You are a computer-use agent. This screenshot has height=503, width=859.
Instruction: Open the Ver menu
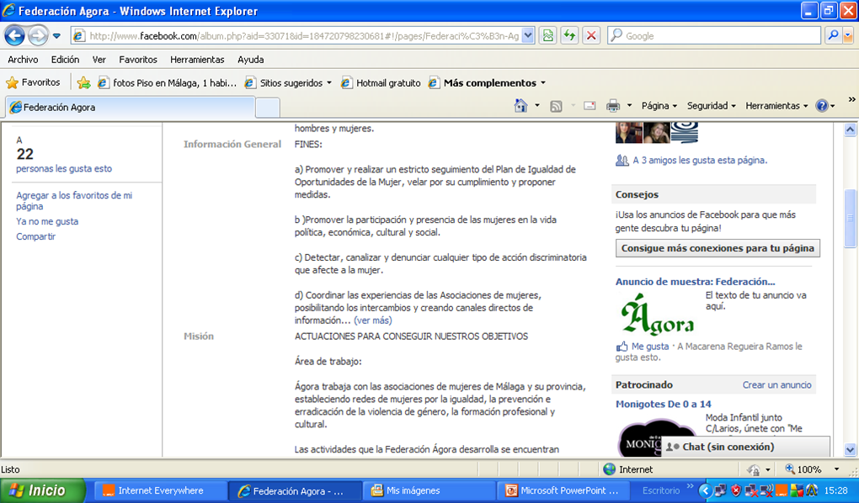pyautogui.click(x=99, y=60)
